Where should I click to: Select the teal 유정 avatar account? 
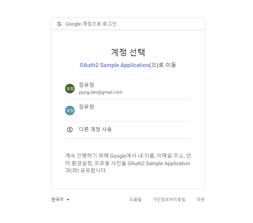click(x=70, y=110)
